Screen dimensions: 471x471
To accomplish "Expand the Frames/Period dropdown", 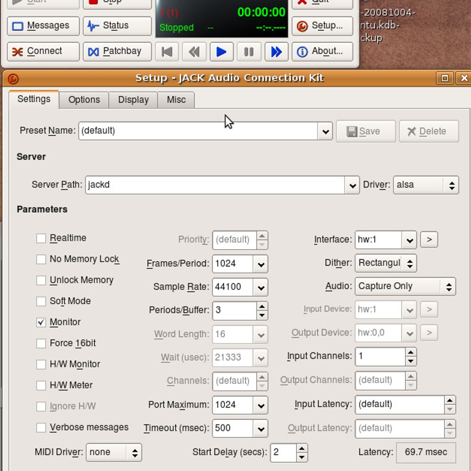I will 261,264.
